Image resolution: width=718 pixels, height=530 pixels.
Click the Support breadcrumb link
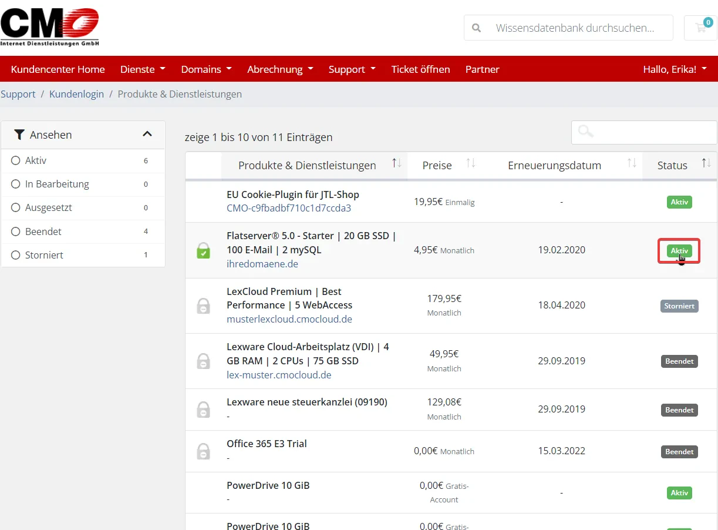click(x=18, y=94)
